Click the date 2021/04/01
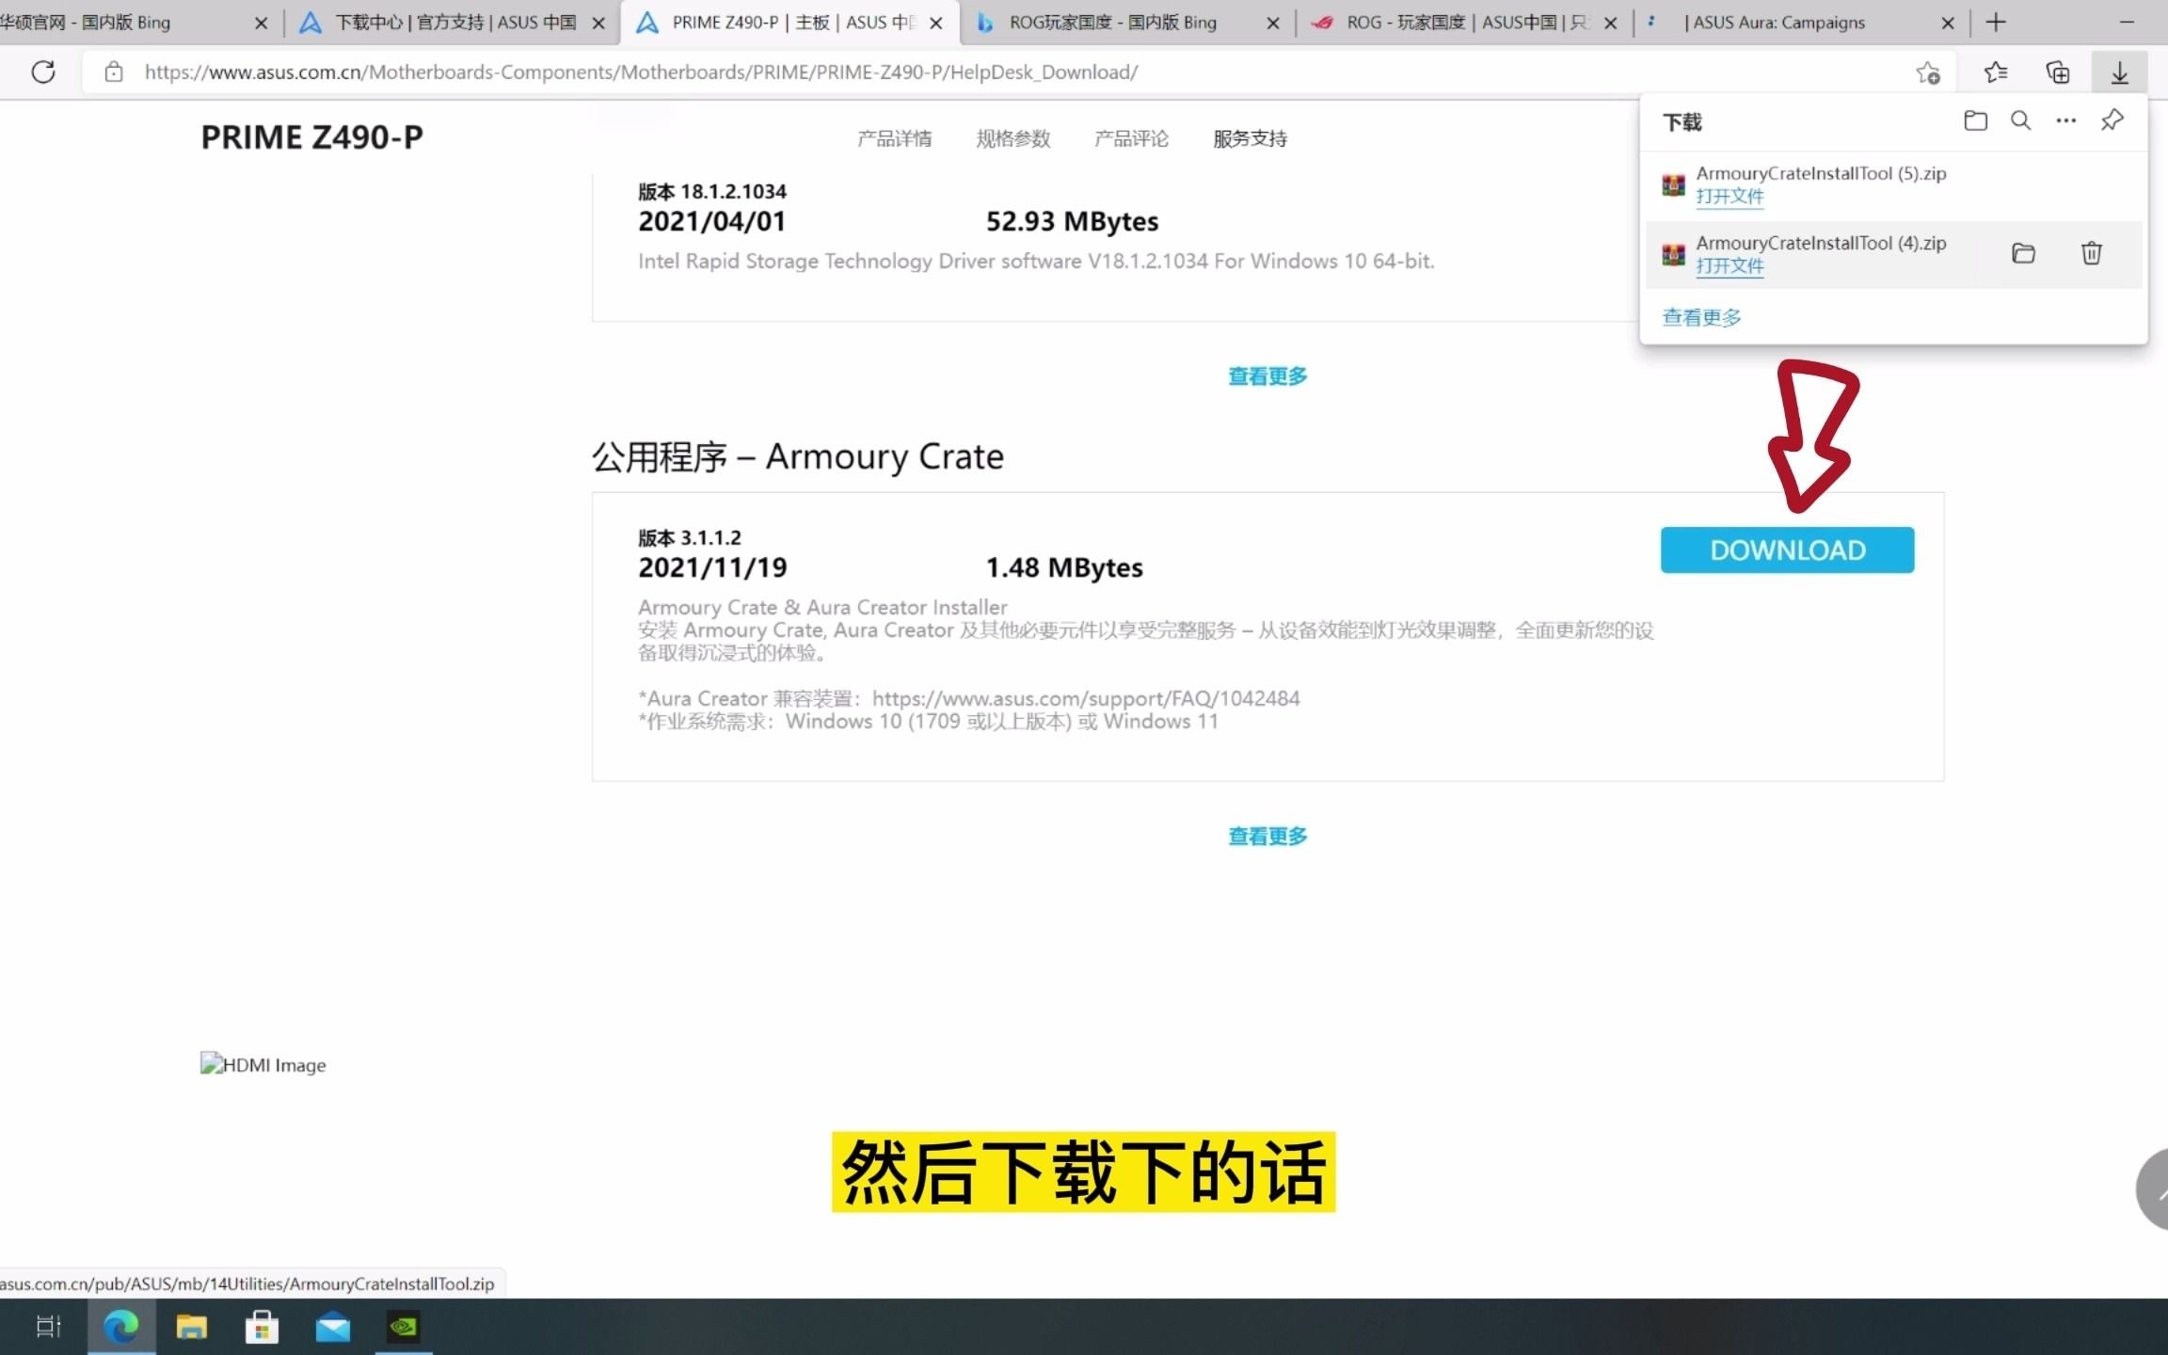This screenshot has width=2168, height=1355. point(711,221)
